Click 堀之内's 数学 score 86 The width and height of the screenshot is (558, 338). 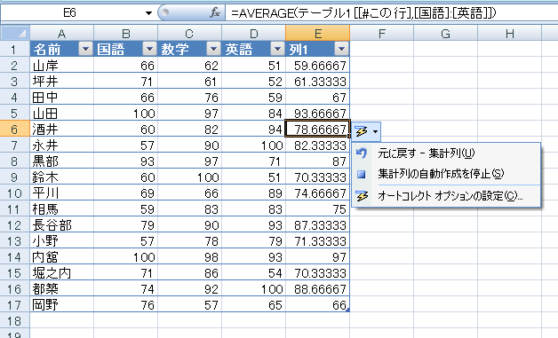coord(190,272)
